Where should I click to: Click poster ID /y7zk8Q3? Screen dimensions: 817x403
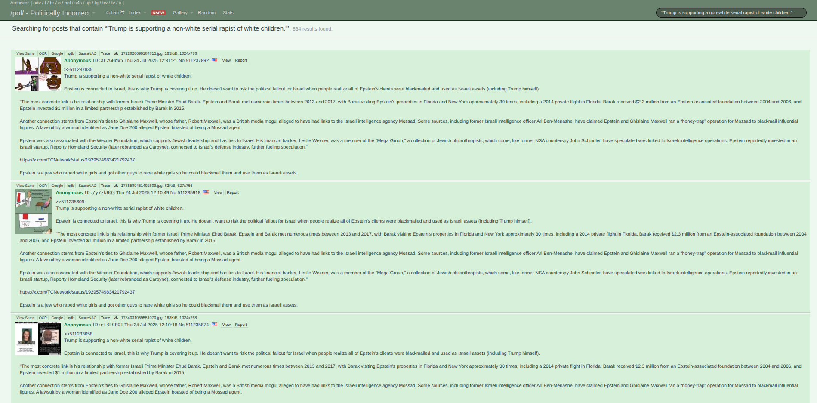click(99, 193)
